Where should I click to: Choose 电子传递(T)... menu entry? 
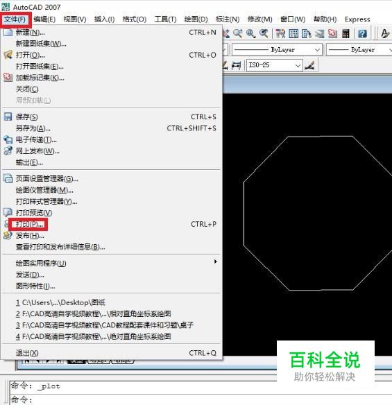110,139
